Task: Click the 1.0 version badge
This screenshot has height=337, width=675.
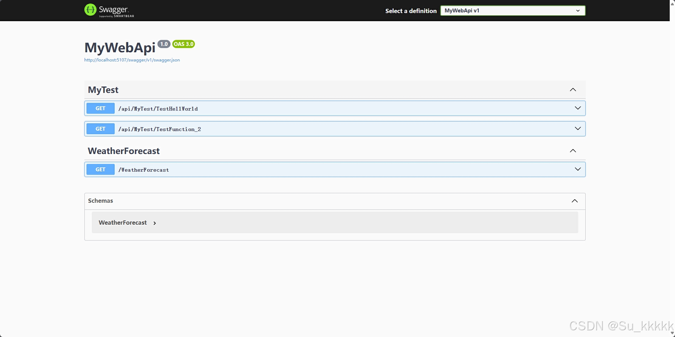Action: point(164,44)
